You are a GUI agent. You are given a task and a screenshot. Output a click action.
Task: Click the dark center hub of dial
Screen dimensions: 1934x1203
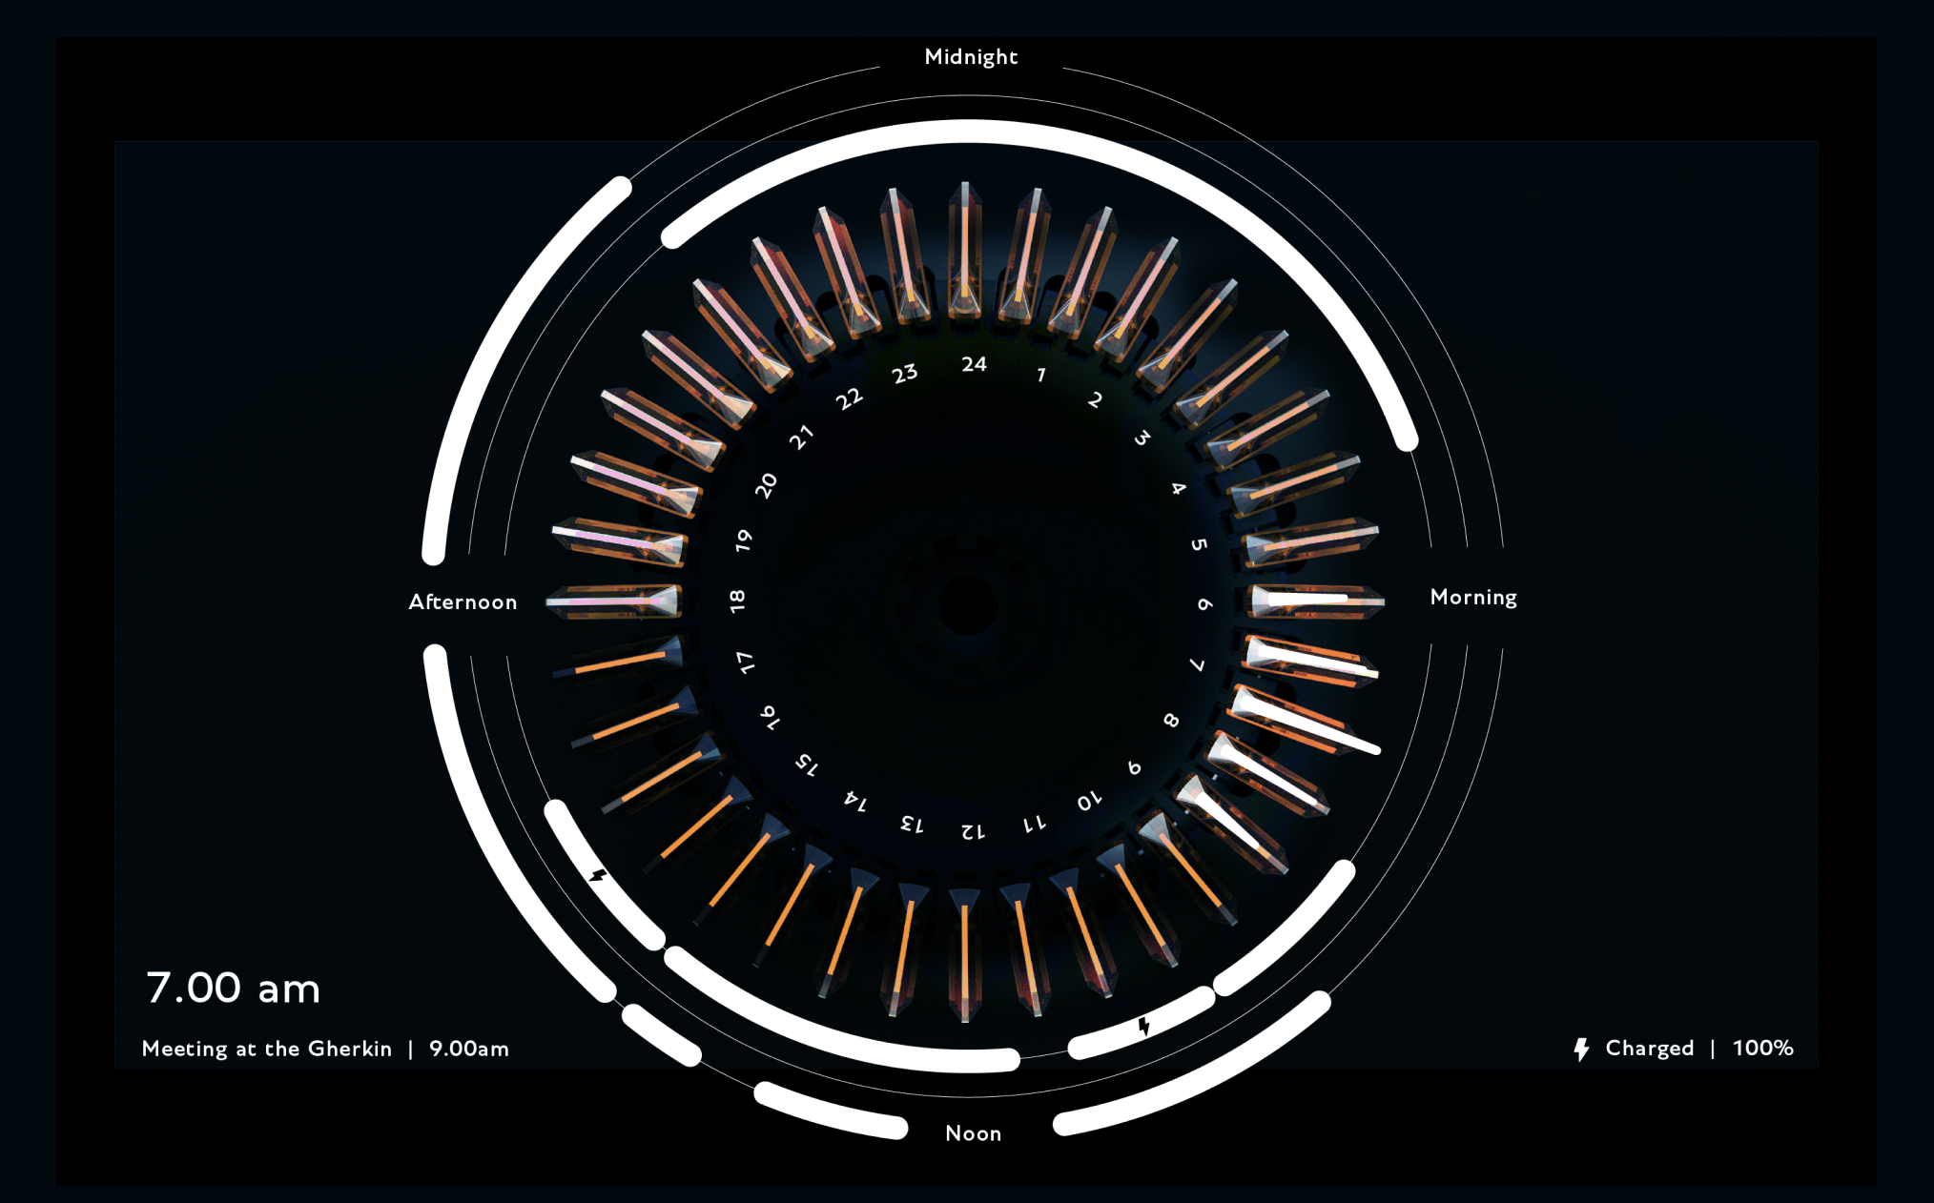(966, 604)
